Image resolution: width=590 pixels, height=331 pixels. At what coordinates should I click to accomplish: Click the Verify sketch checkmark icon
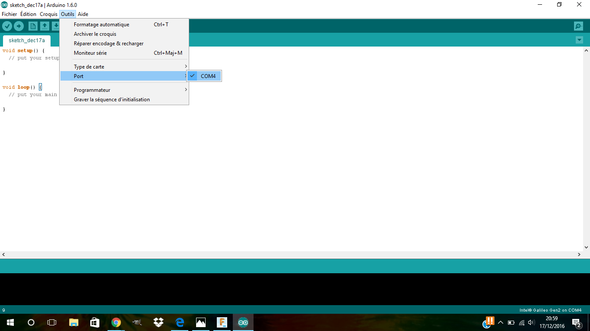pos(7,26)
